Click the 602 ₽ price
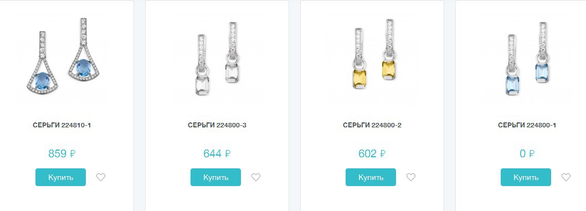The width and height of the screenshot is (586, 211). click(x=372, y=153)
